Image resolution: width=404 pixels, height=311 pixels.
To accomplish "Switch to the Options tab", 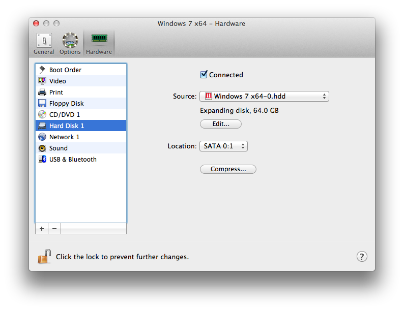I will (x=70, y=44).
